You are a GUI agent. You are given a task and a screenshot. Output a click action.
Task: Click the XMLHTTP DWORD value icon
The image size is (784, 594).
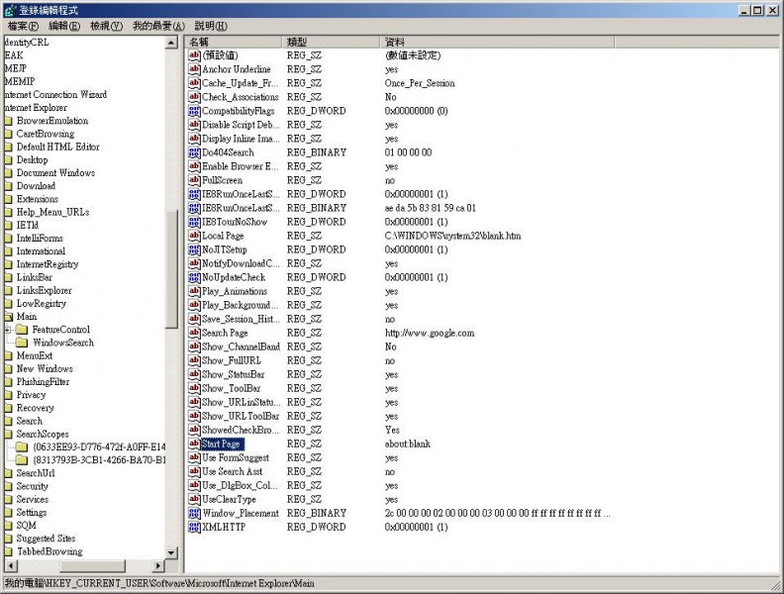[x=194, y=528]
